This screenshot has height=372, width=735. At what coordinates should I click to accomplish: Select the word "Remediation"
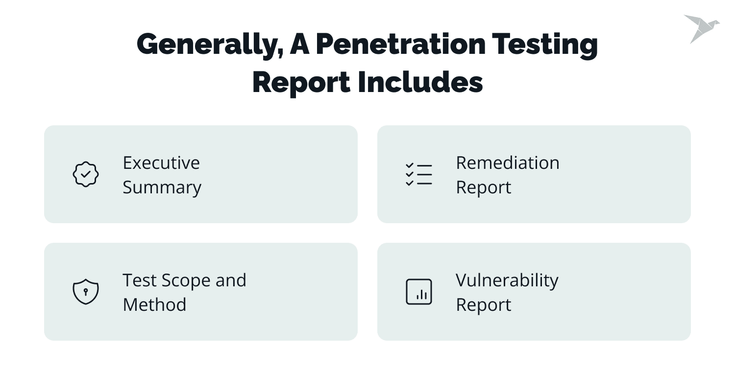click(x=508, y=163)
